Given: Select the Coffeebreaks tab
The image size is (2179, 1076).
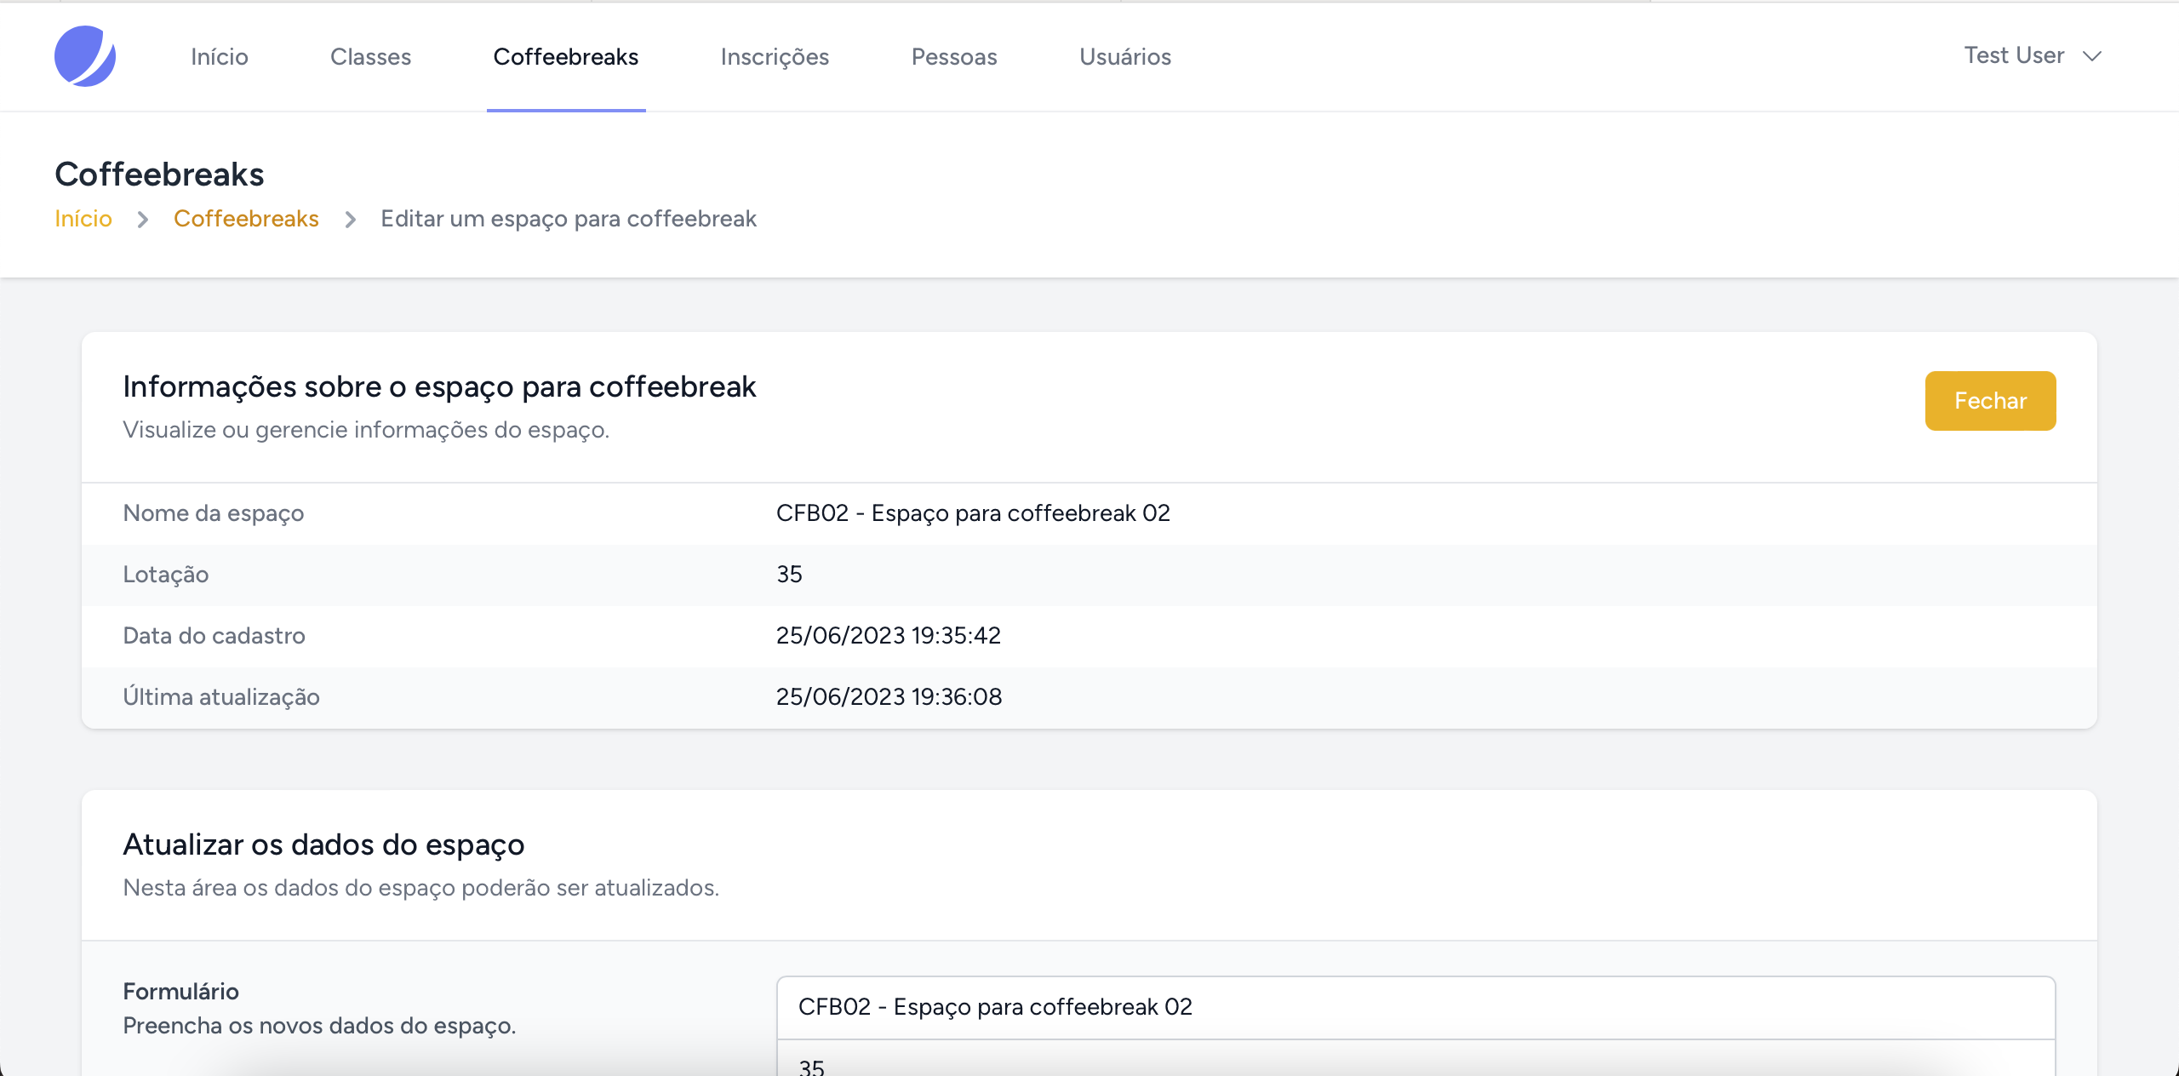Looking at the screenshot, I should 565,56.
